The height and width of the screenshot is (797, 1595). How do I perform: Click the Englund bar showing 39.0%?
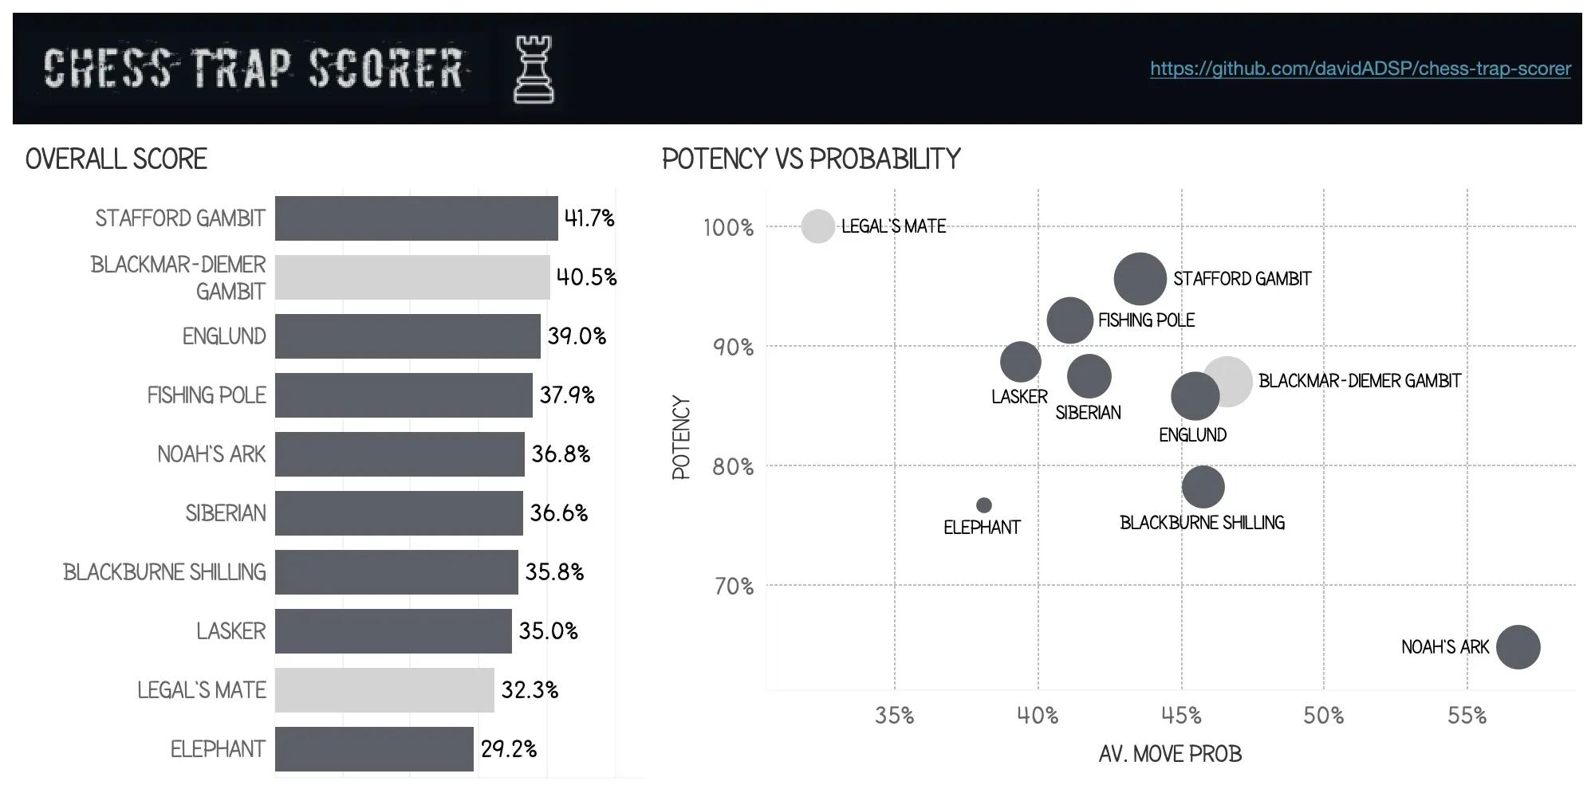pyautogui.click(x=407, y=336)
